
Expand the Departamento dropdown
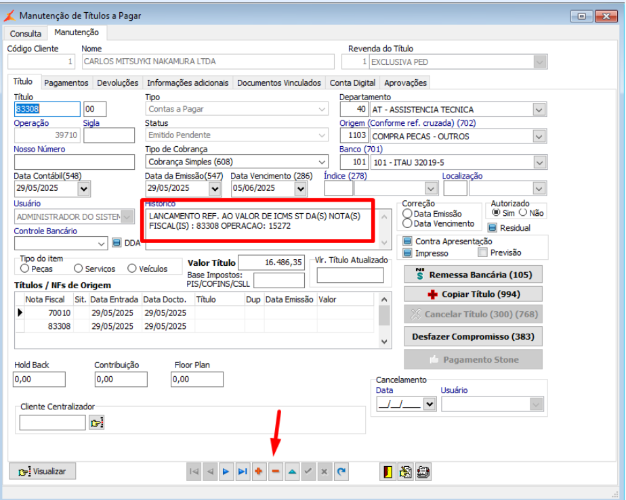click(x=539, y=110)
